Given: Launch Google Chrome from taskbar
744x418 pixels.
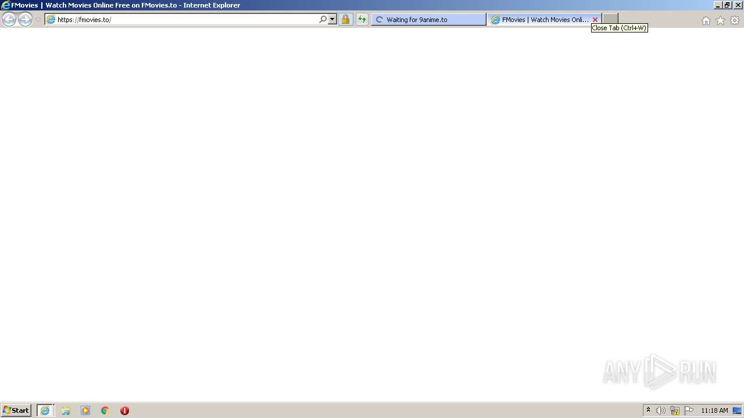Looking at the screenshot, I should coord(105,410).
